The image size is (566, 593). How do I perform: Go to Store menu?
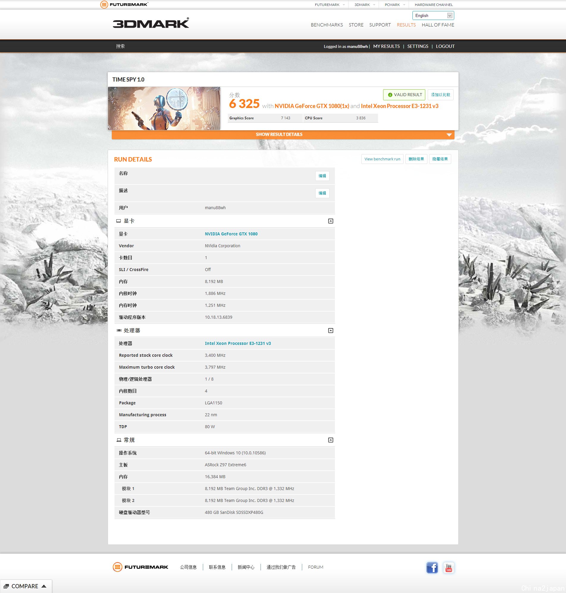point(356,25)
